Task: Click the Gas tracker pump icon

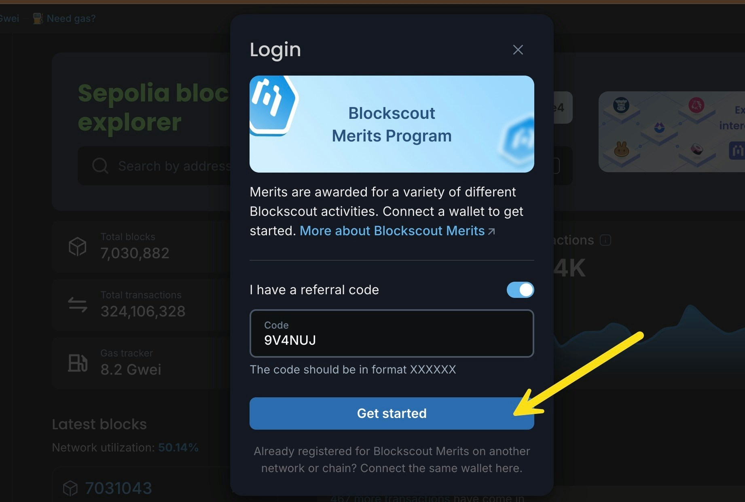Action: tap(77, 363)
